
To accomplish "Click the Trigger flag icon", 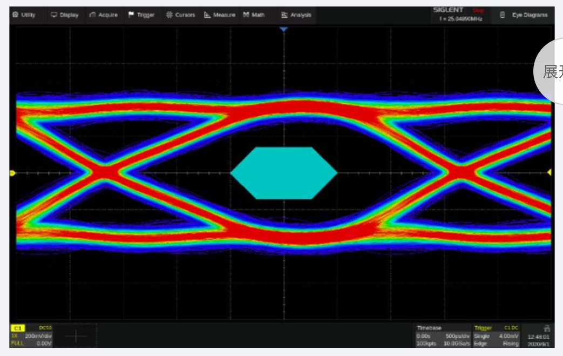I will pos(131,15).
